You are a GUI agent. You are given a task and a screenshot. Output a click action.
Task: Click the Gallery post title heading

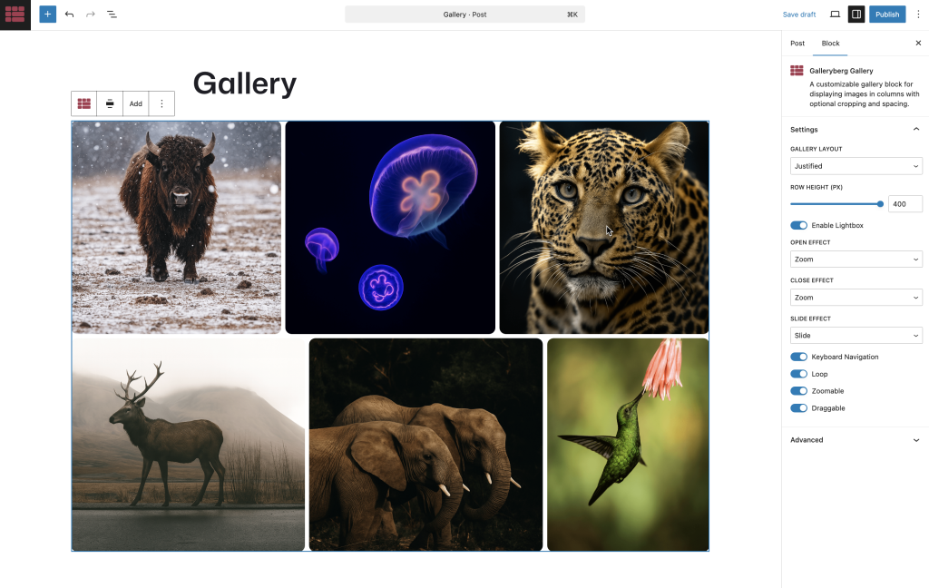coord(245,83)
